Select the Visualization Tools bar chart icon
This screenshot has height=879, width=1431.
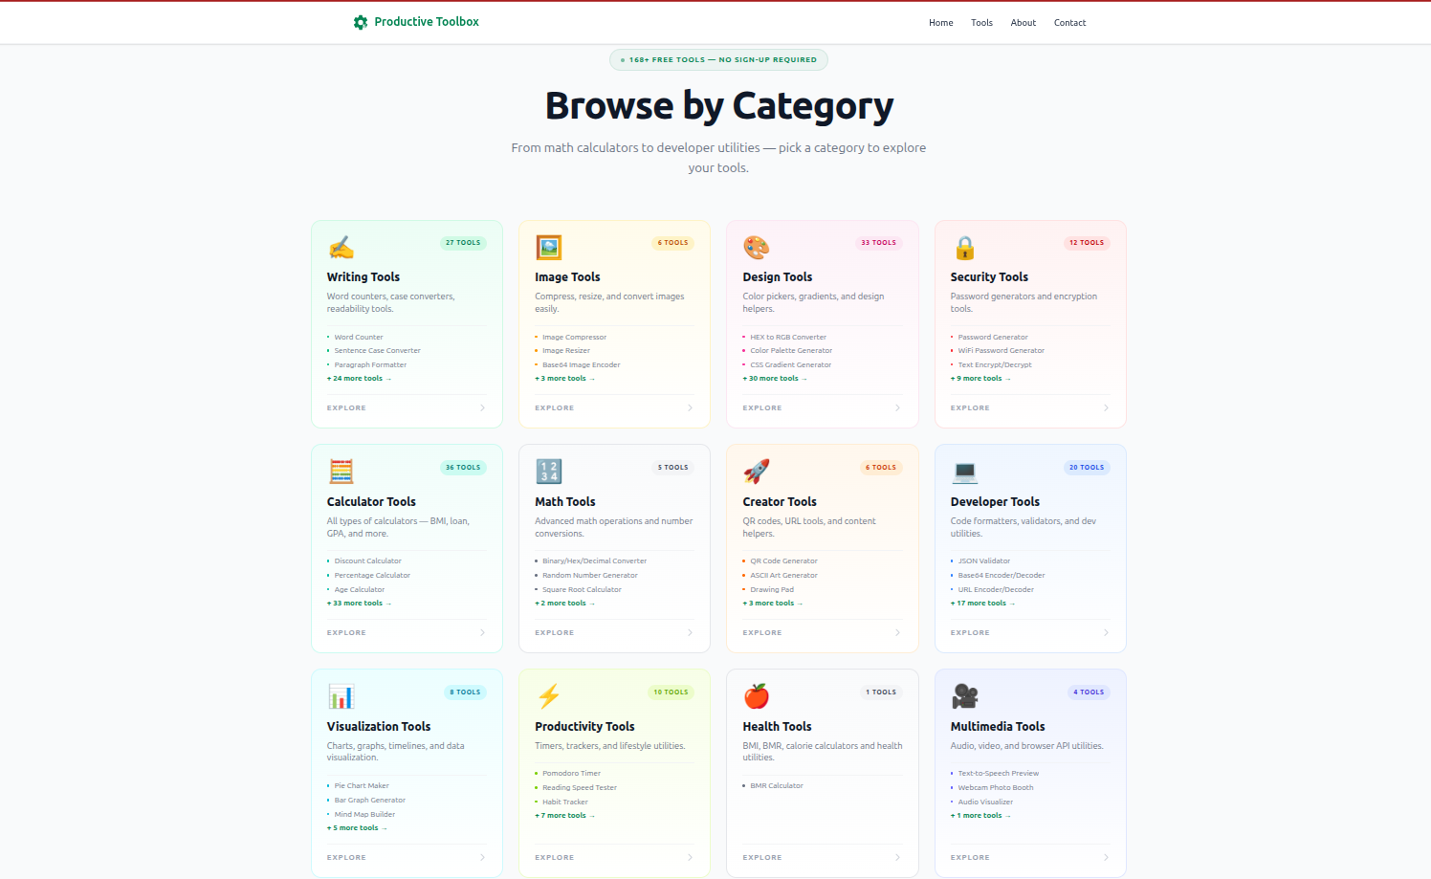point(341,696)
